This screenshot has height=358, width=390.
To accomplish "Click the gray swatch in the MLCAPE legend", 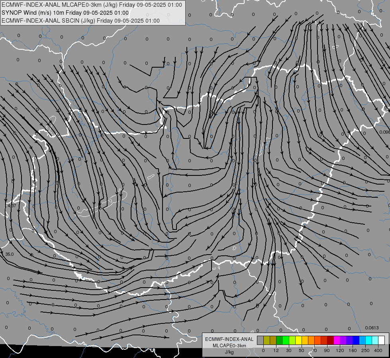I will coord(261,340).
